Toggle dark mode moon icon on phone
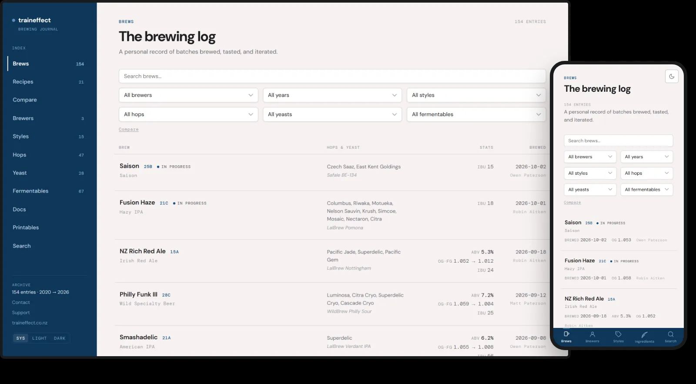The height and width of the screenshot is (384, 696). click(x=672, y=77)
